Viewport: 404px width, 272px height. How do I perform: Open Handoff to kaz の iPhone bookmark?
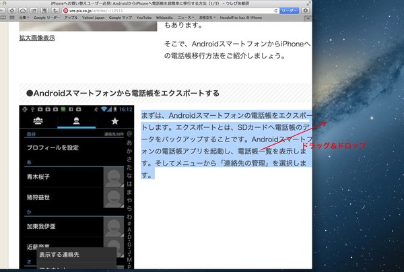click(x=242, y=18)
